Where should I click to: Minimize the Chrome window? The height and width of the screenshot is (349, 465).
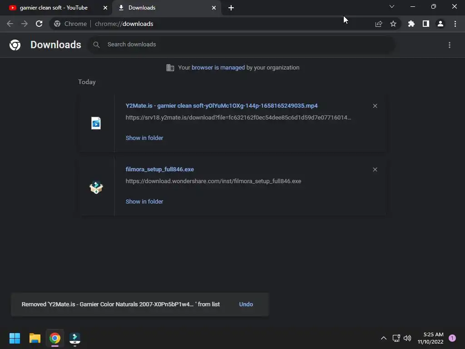(412, 6)
